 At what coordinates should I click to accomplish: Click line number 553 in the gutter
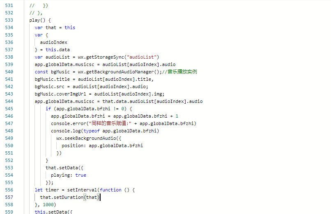point(9,167)
